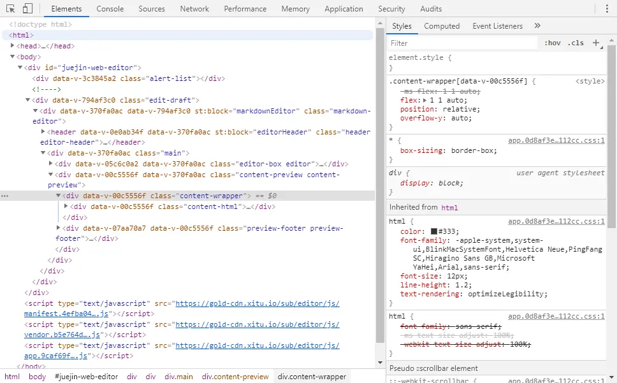617x383 pixels.
Task: Activate the element inspector picker icon
Action: pos(11,9)
